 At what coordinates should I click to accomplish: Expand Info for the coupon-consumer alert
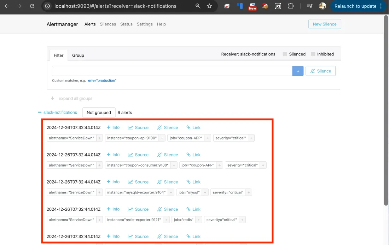coord(113,155)
